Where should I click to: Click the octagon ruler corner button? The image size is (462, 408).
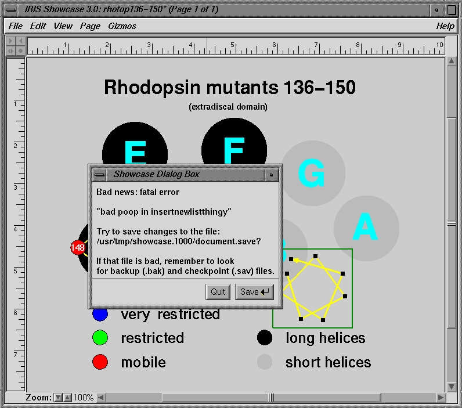[20, 50]
